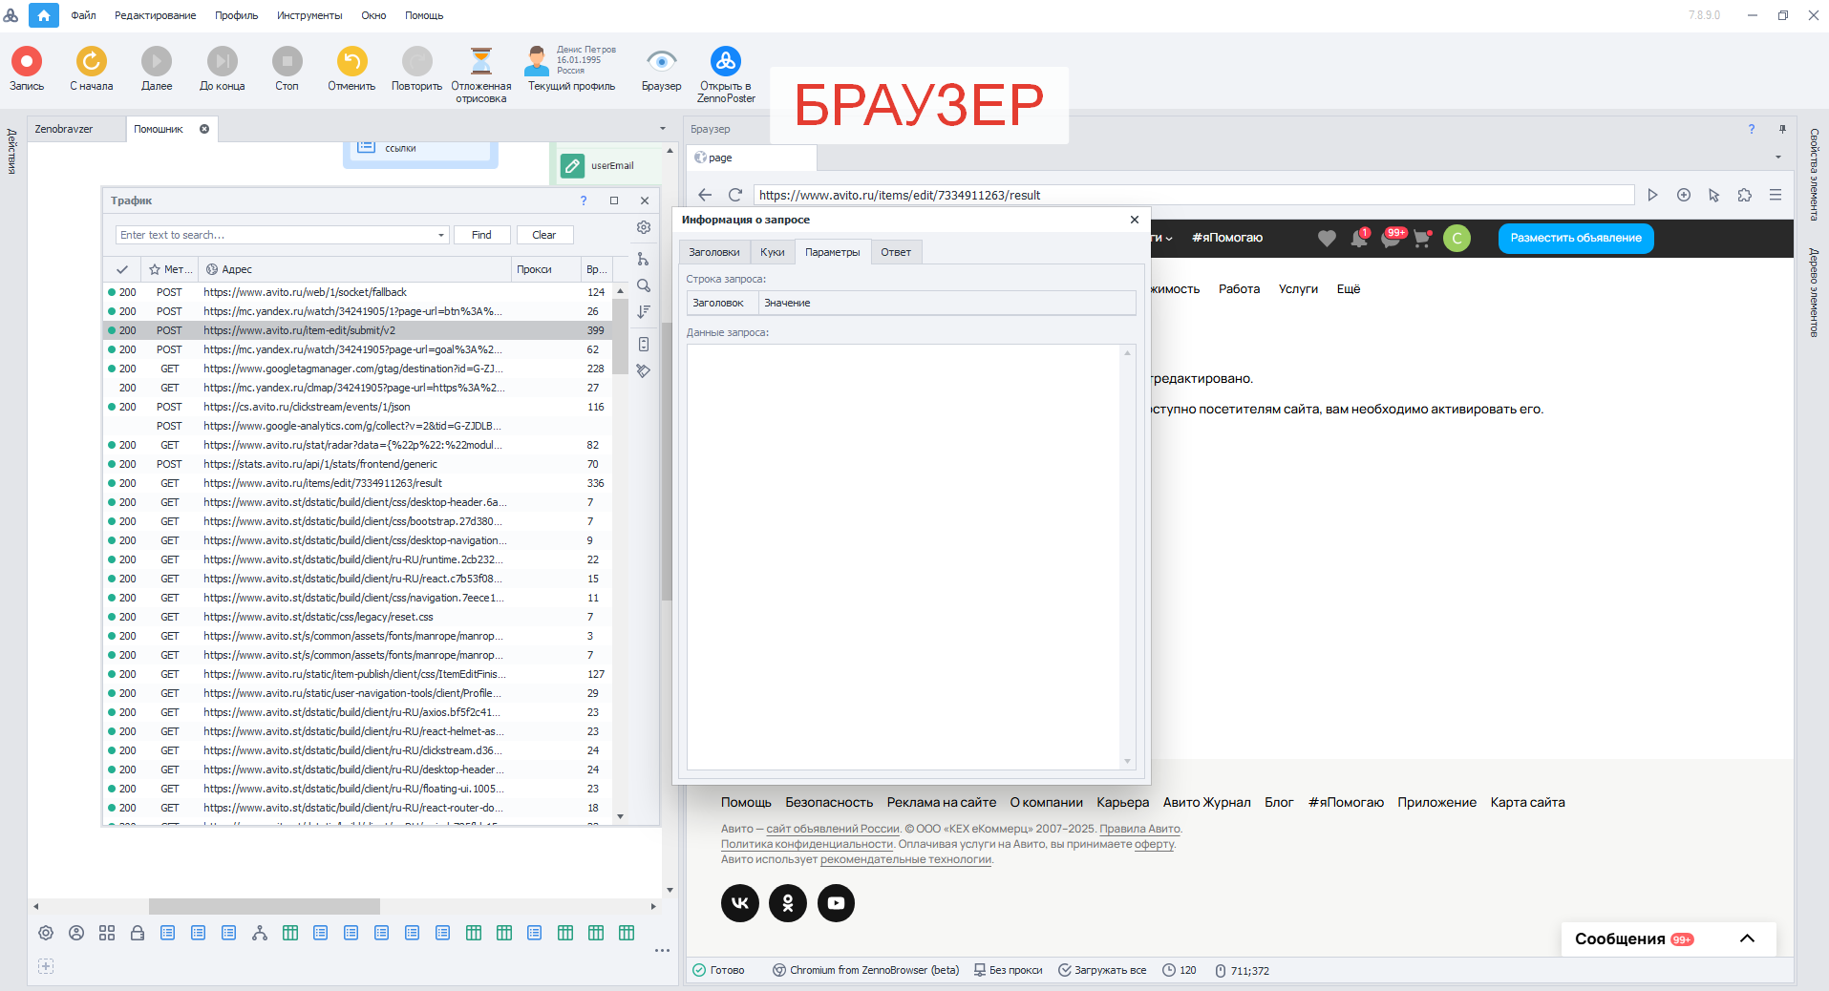This screenshot has width=1829, height=991.
Task: Click the browser go play arrow icon
Action: (1652, 195)
